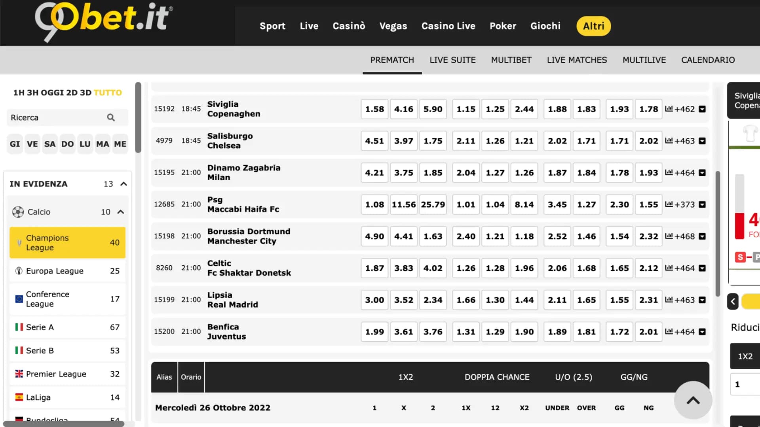760x427 pixels.
Task: Switch to the LIVE SUITE tab
Action: click(x=452, y=60)
